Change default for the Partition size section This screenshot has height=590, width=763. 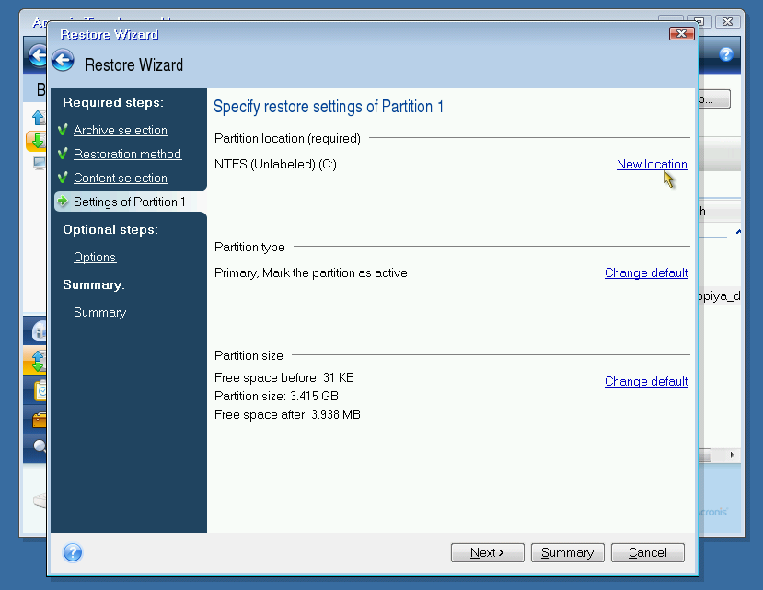pos(645,382)
